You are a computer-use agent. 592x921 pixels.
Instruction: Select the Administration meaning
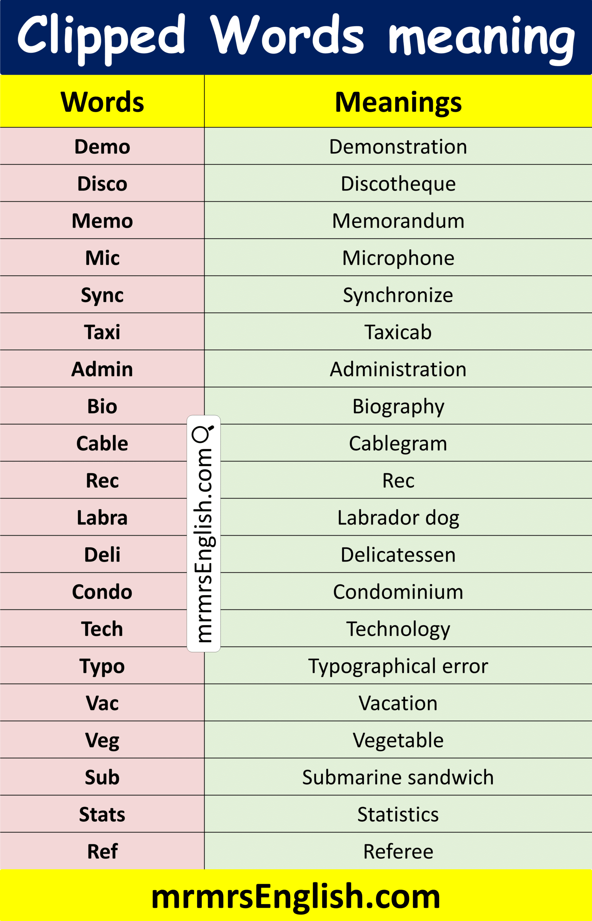click(398, 369)
